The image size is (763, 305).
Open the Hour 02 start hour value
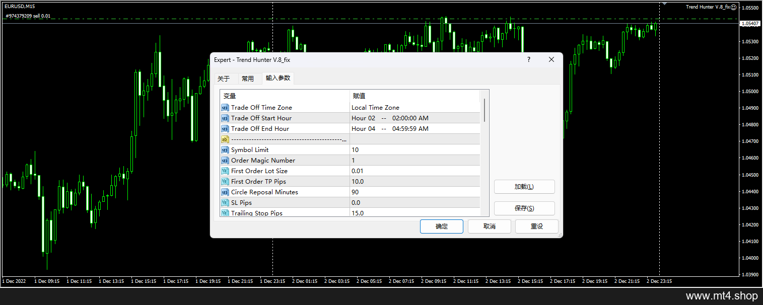click(415, 118)
